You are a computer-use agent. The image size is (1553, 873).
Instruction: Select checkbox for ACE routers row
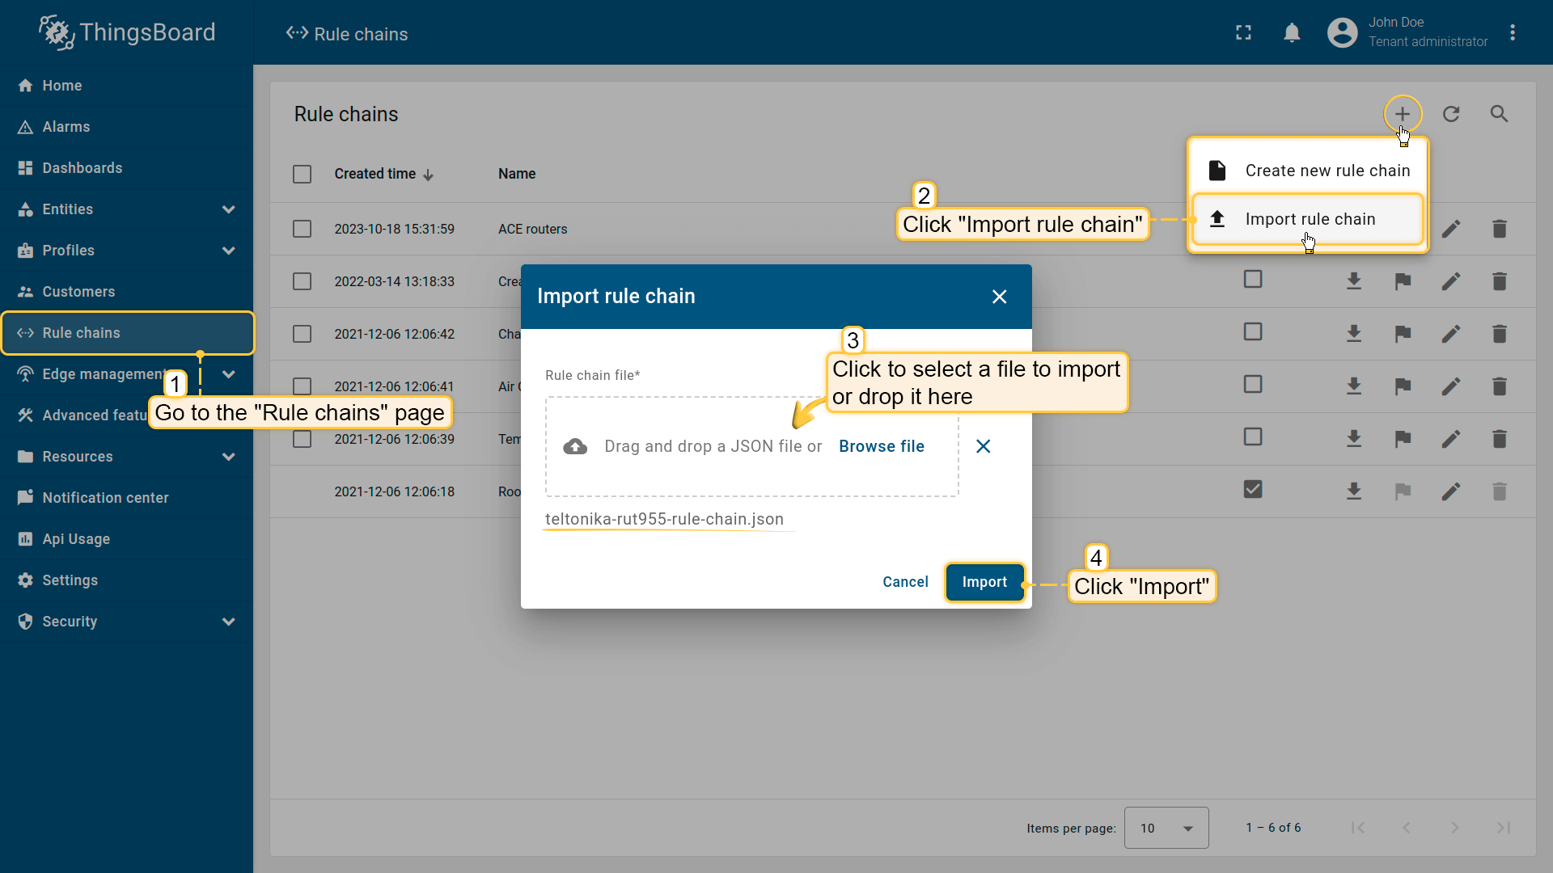[302, 229]
